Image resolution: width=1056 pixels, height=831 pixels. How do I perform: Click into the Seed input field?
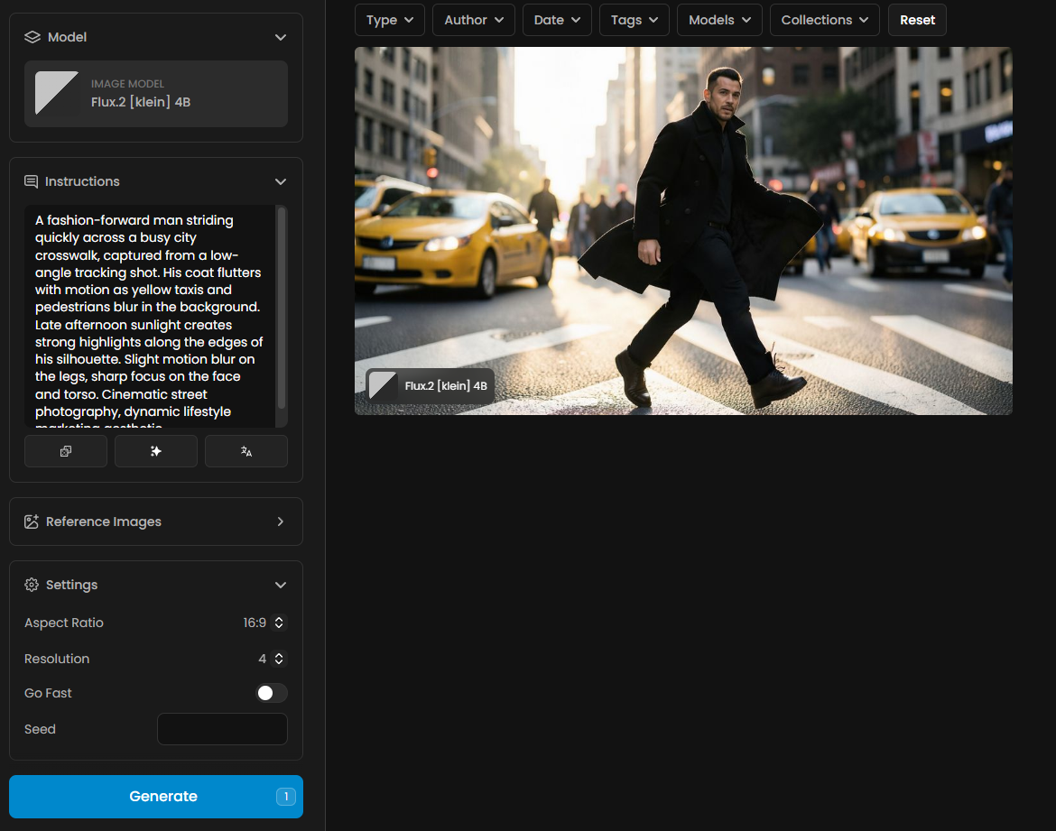(222, 729)
